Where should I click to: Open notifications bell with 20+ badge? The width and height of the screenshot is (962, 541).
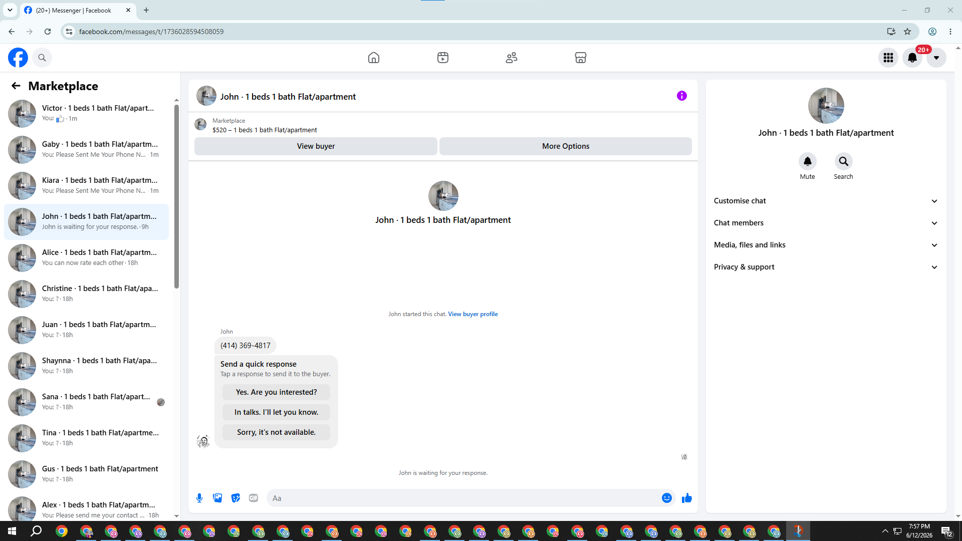tap(912, 58)
